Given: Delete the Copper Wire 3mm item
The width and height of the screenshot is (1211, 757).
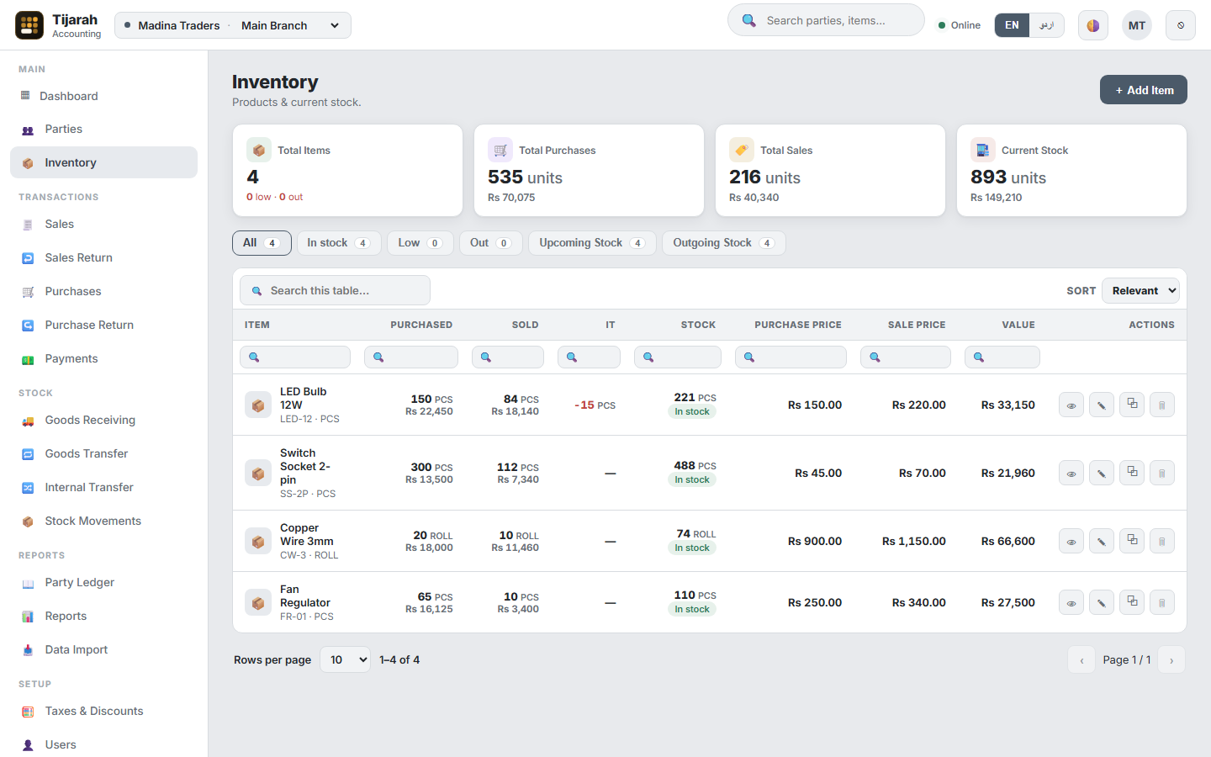Looking at the screenshot, I should click(x=1162, y=541).
